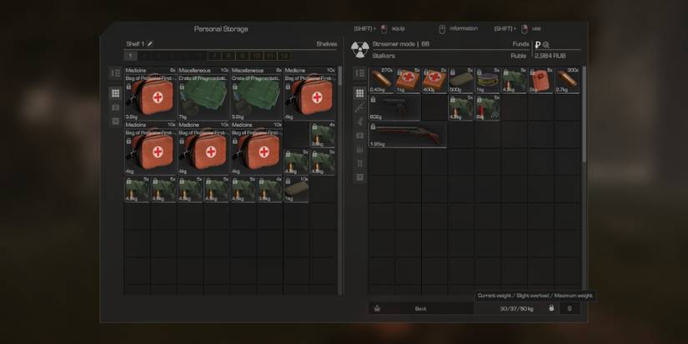
Task: Select the all-items grid filter in player inventory
Action: [x=359, y=93]
